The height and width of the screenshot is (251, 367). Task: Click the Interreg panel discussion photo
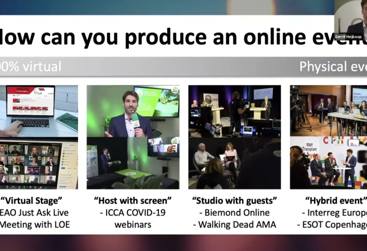(328, 111)
